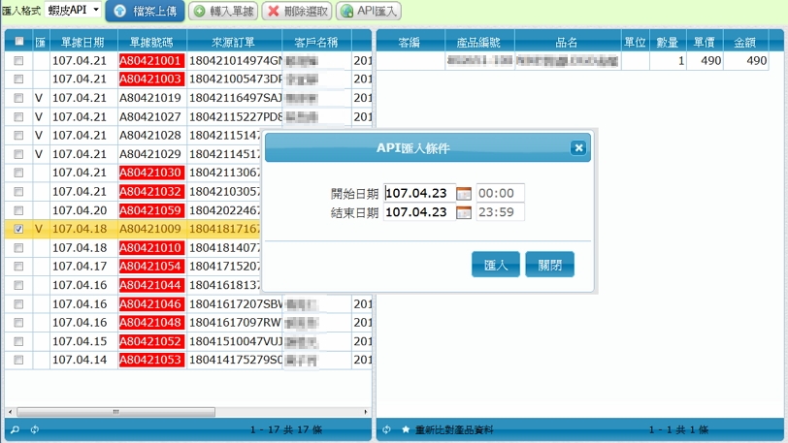Open the 開始日期 calendar picker
This screenshot has height=443, width=788.
(x=464, y=193)
